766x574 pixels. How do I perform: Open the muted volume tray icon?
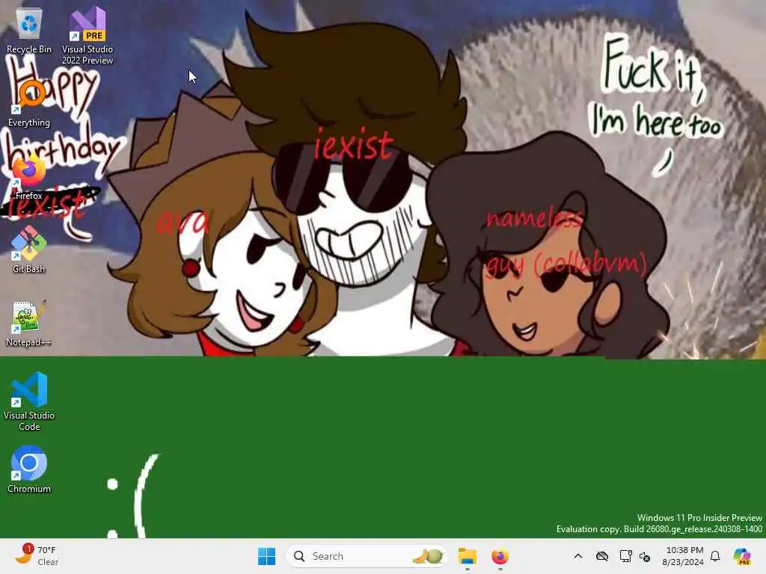pyautogui.click(x=645, y=556)
